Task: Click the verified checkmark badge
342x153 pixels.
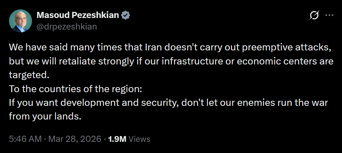Action: click(x=126, y=15)
